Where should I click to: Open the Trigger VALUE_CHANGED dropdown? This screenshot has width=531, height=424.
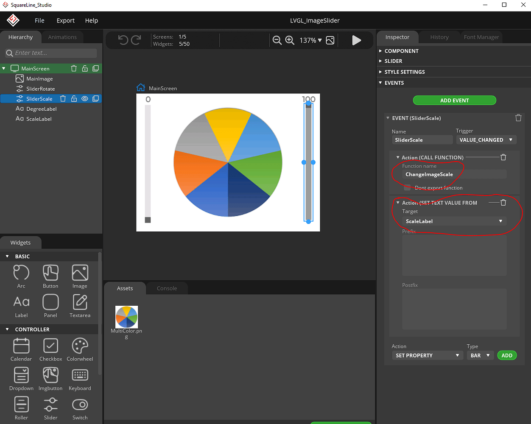486,140
